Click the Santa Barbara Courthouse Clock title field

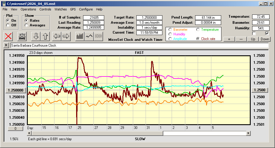(139, 45)
